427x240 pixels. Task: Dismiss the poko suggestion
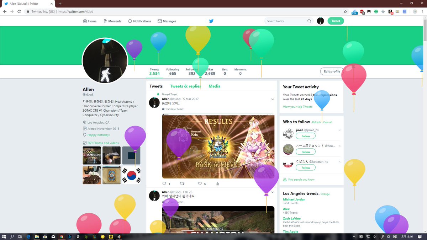click(339, 130)
